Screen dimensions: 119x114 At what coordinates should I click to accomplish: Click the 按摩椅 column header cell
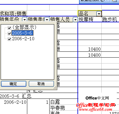[x=90, y=19]
